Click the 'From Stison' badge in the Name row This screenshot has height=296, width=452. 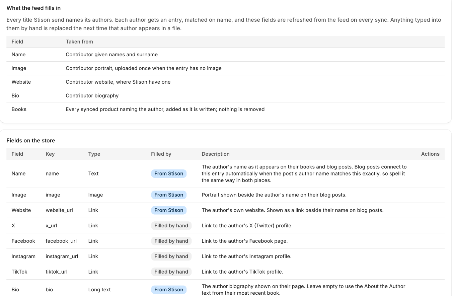click(x=169, y=173)
